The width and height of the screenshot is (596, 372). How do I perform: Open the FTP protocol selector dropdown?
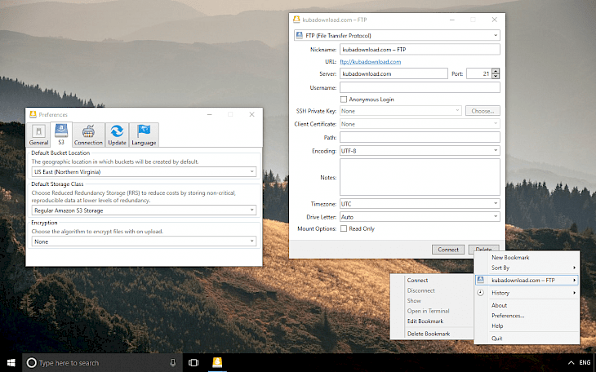[397, 35]
